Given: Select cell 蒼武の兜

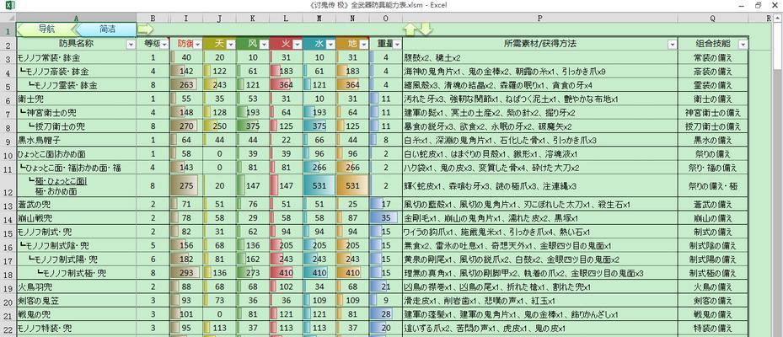Looking at the screenshot, I should [77, 204].
